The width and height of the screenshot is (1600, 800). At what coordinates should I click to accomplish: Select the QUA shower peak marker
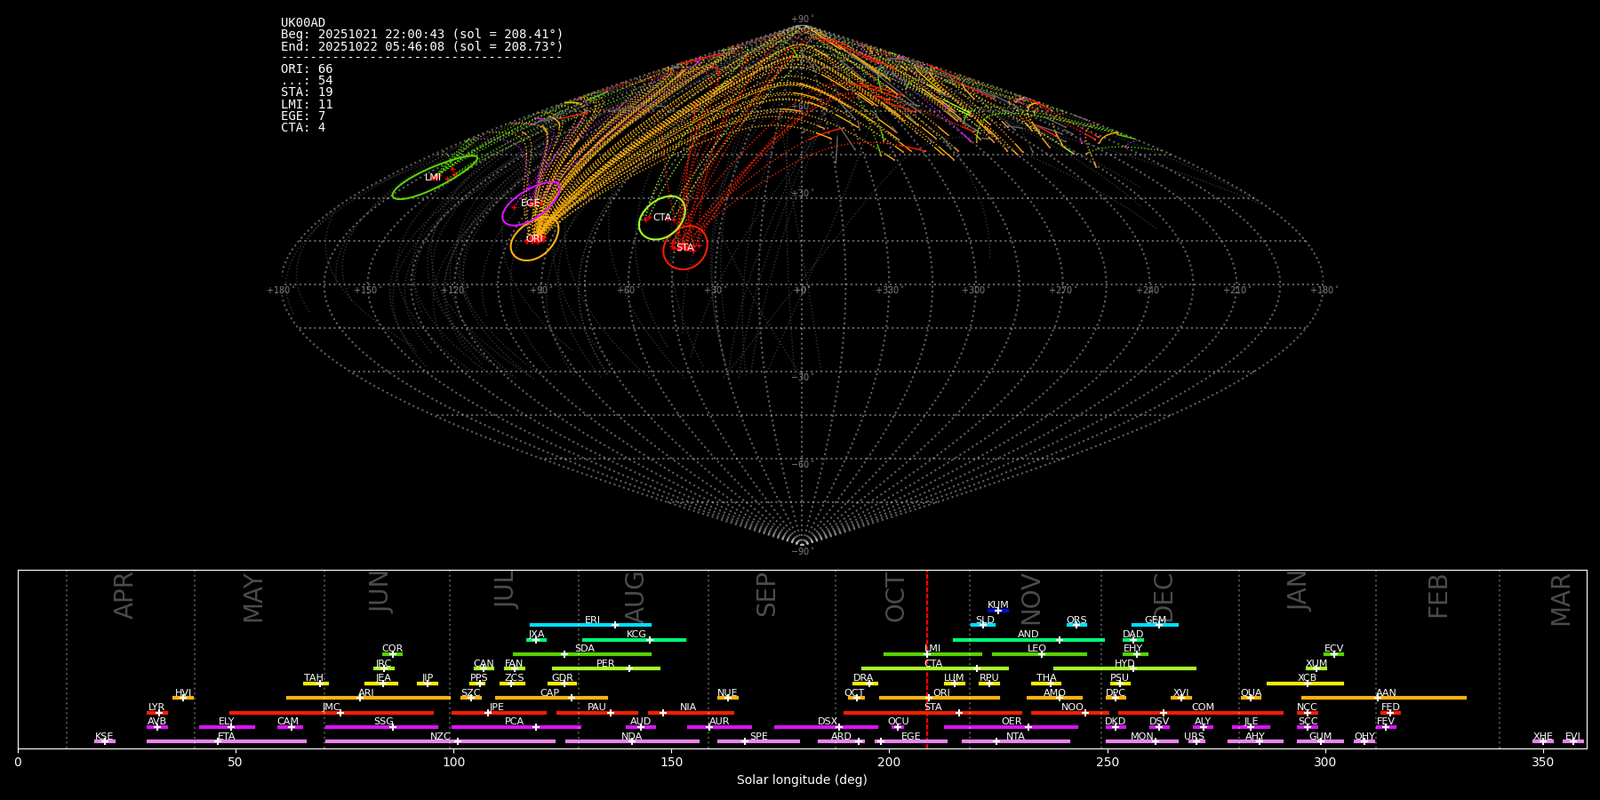tap(1250, 698)
